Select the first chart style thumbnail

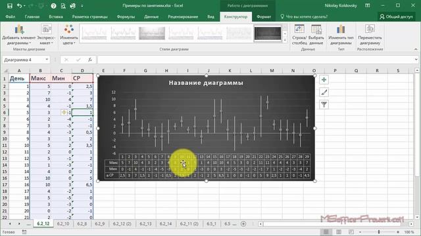coord(94,33)
